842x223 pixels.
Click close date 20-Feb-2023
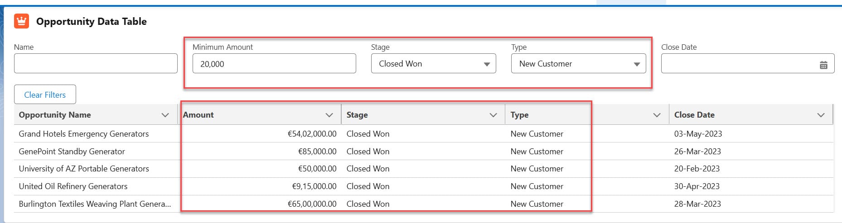(x=697, y=169)
